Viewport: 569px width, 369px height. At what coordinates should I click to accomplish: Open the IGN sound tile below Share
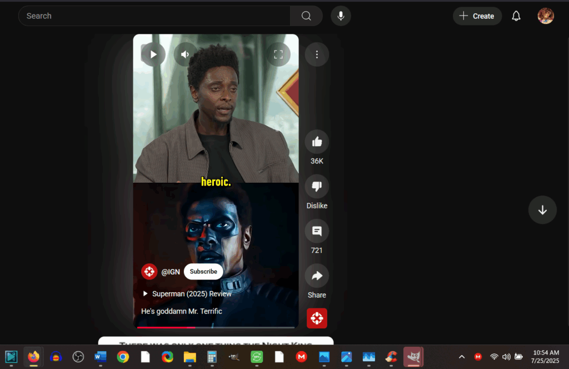pyautogui.click(x=317, y=318)
